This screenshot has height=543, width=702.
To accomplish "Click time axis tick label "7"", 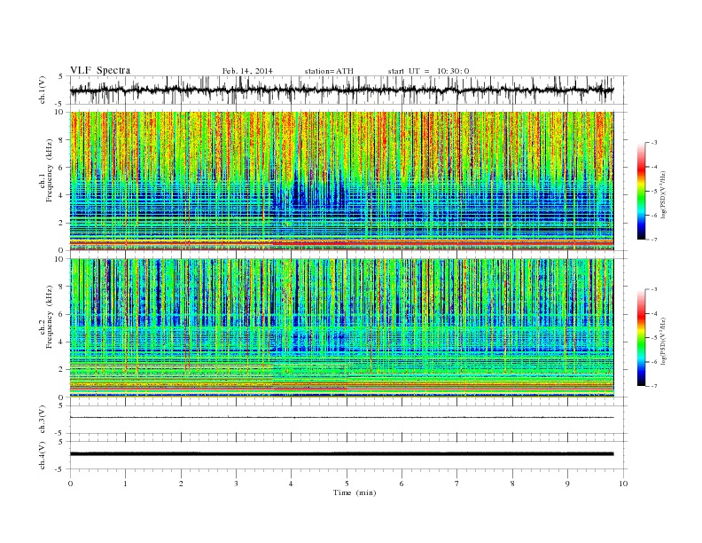I will pyautogui.click(x=457, y=484).
